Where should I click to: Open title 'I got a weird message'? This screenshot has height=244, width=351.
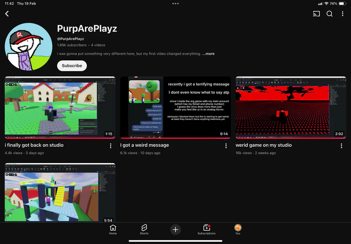coord(144,145)
